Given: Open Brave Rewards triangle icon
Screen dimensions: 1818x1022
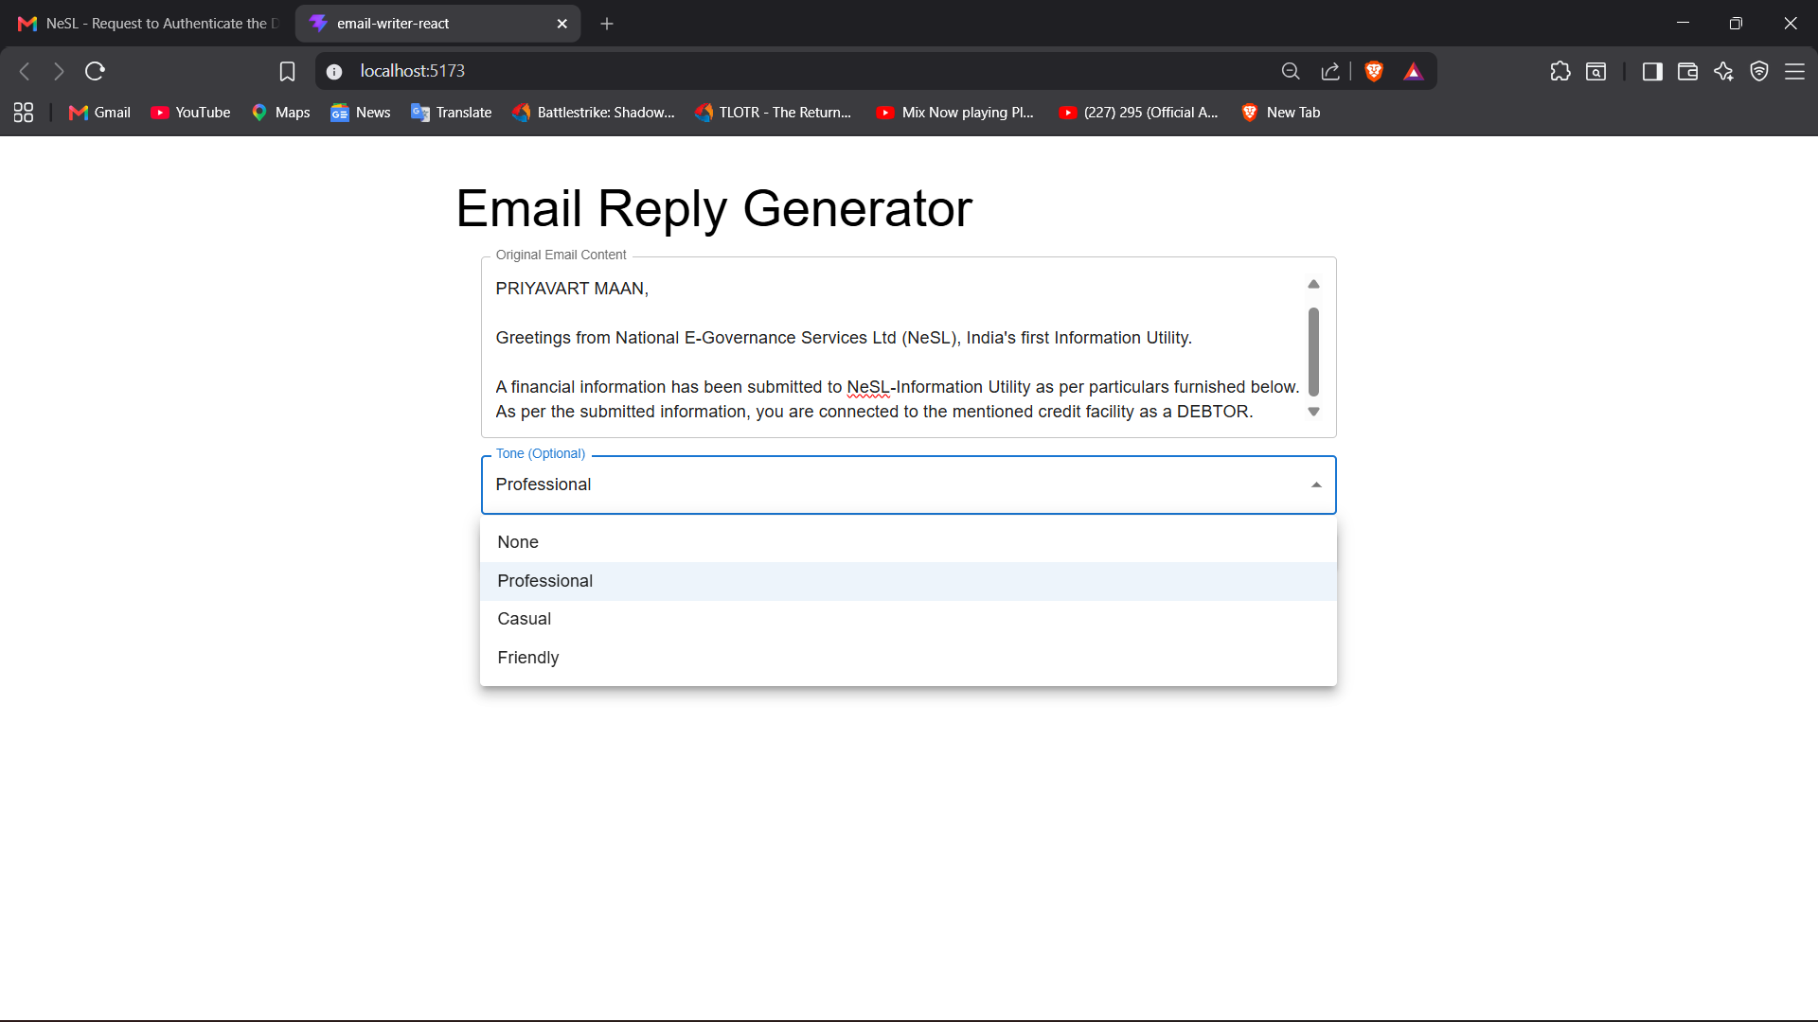Looking at the screenshot, I should pyautogui.click(x=1414, y=71).
